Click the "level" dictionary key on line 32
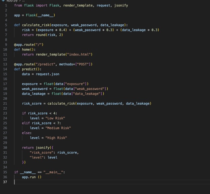Image resolution: width=210 pixels, height=194 pixels. [37, 157]
